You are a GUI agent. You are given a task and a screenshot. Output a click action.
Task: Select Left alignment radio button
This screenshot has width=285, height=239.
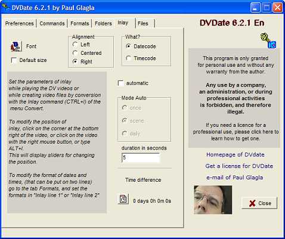[75, 45]
